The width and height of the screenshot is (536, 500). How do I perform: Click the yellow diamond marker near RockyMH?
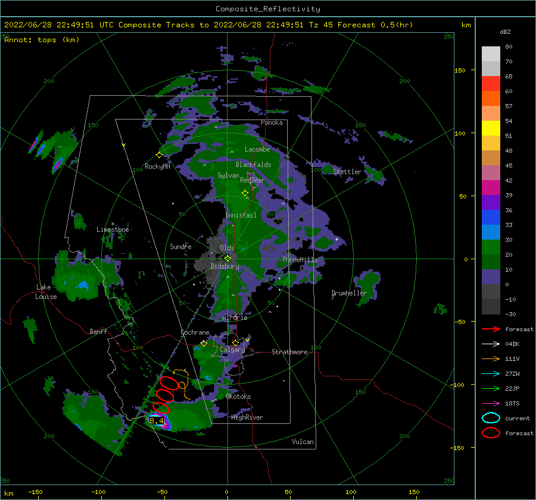pyautogui.click(x=159, y=155)
